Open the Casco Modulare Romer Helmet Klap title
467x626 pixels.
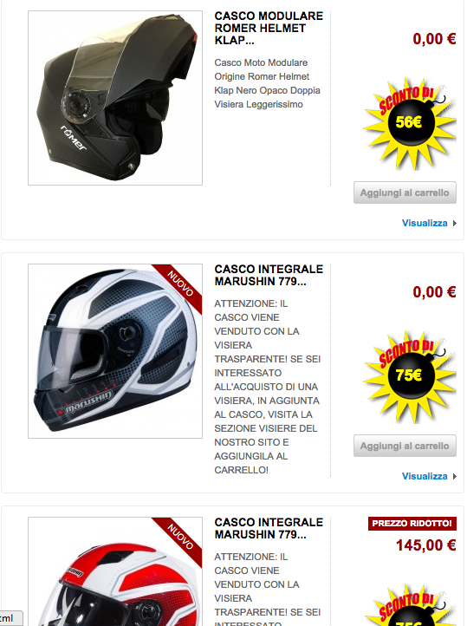pos(269,29)
